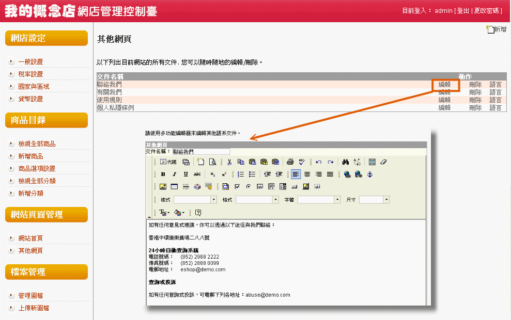Open the 尺寸 size dropdown
The height and width of the screenshot is (320, 511).
[386, 200]
